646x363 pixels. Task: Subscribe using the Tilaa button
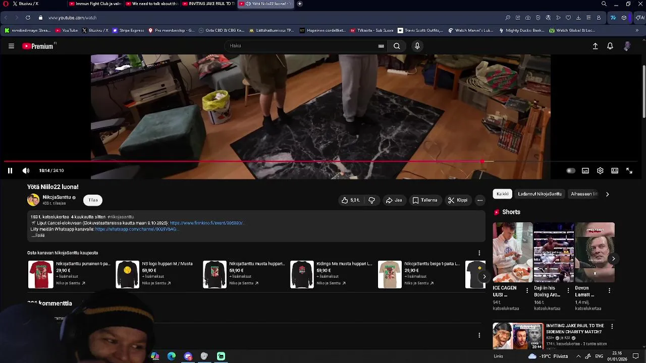[x=93, y=200]
